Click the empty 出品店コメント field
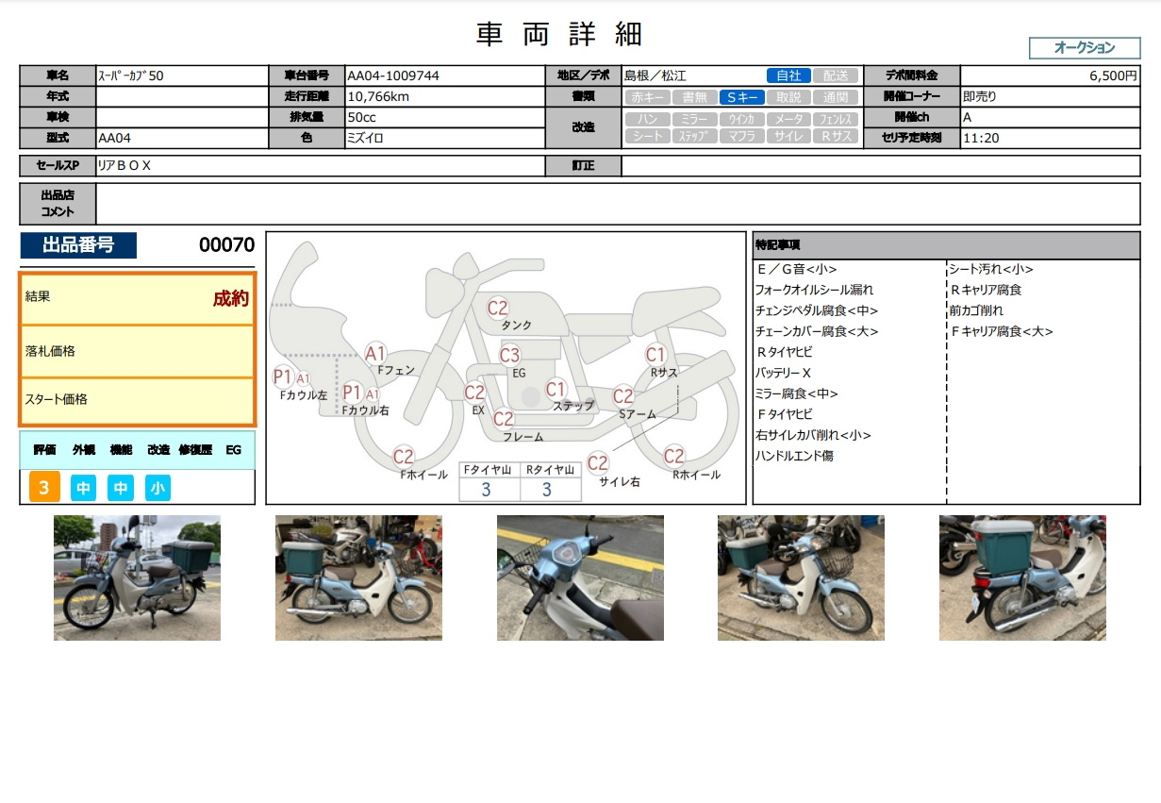This screenshot has width=1161, height=803. click(618, 204)
